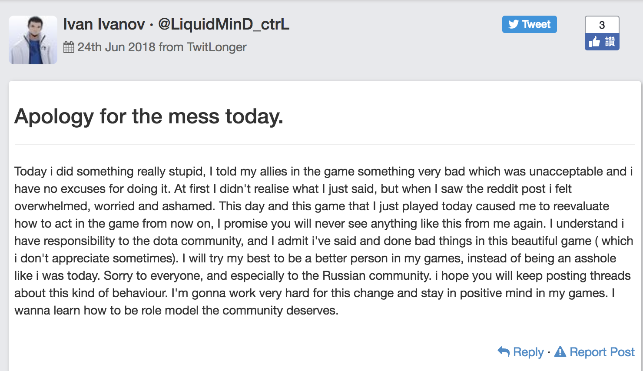Open Ivan Ivanov's profile avatar picture
Screen dimensions: 643x371
pos(33,40)
